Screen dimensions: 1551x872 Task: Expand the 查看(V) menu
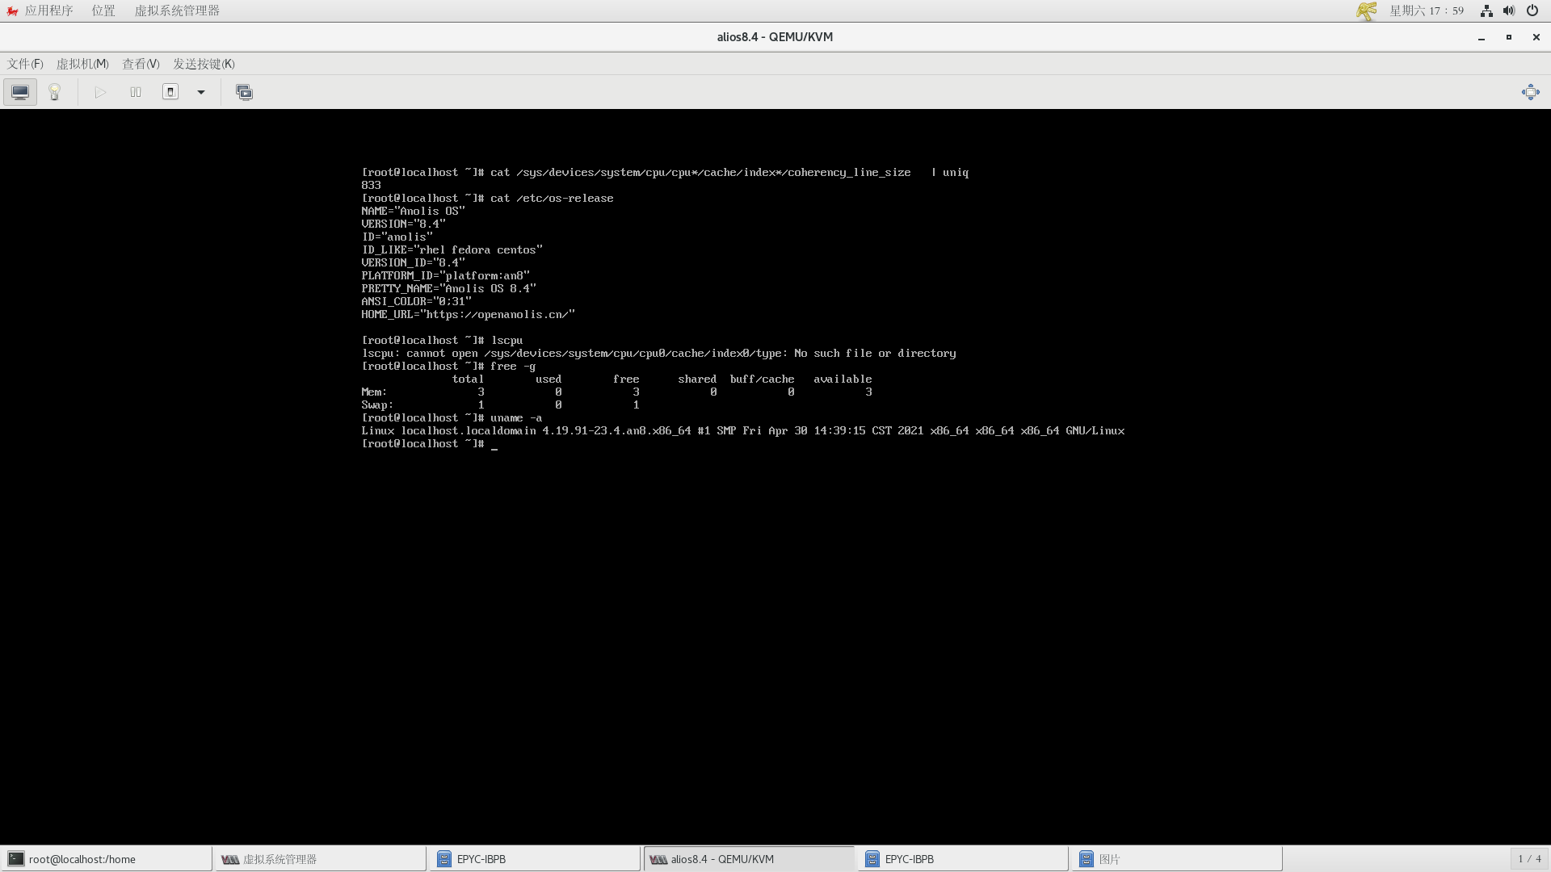coord(141,64)
